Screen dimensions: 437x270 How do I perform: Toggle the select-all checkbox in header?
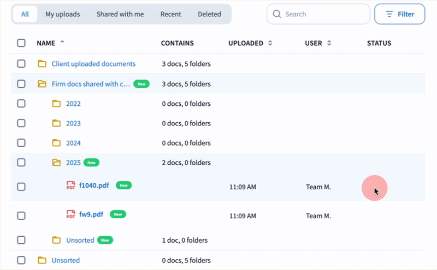pyautogui.click(x=21, y=43)
